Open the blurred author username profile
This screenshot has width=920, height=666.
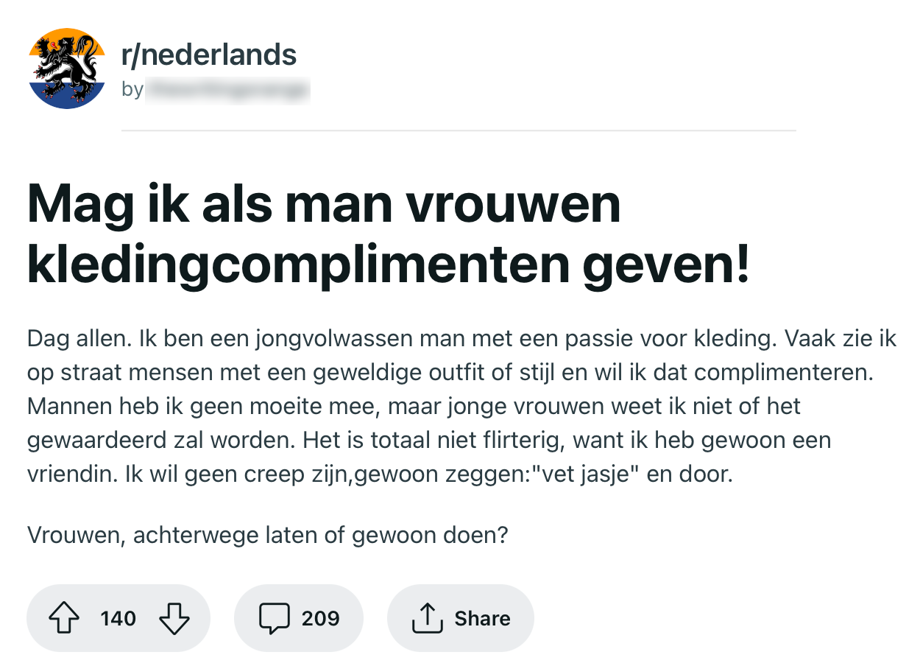coord(227,90)
